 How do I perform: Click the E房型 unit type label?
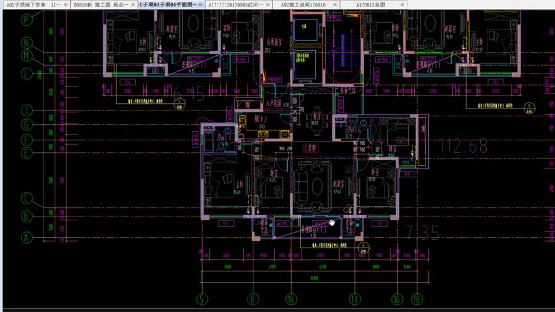point(312,148)
